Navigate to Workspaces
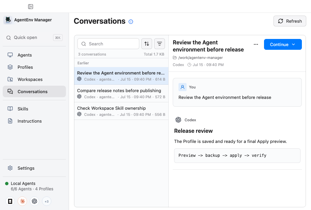The width and height of the screenshot is (311, 210). pos(34,80)
